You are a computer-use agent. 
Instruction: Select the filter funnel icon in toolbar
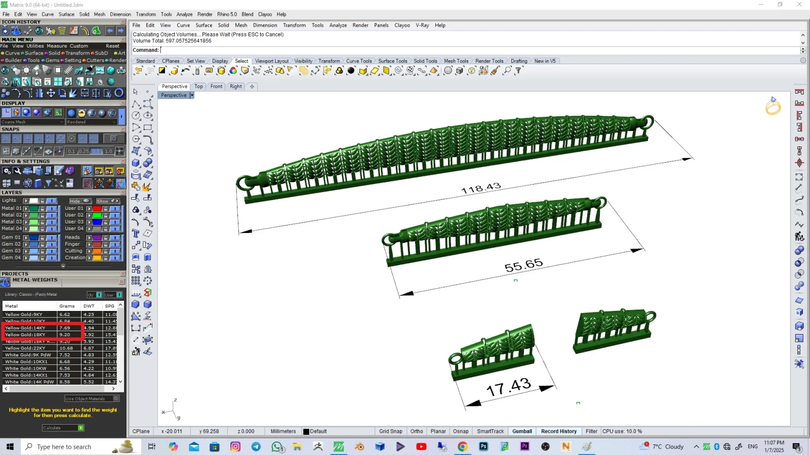[x=518, y=71]
